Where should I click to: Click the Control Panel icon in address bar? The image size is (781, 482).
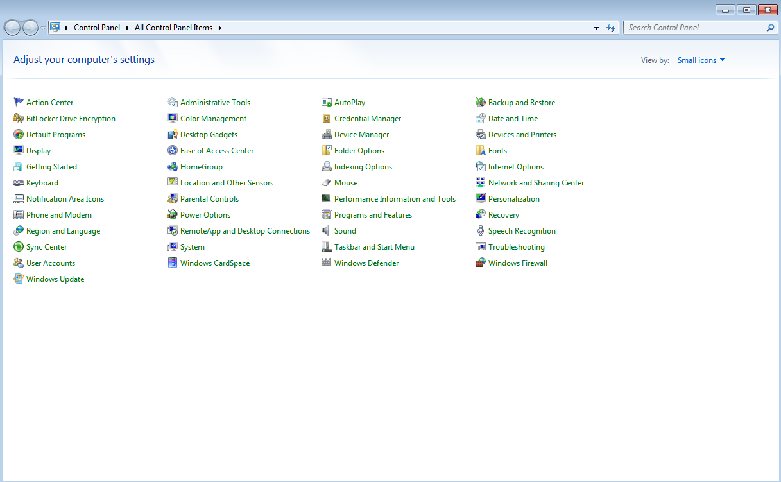coord(55,28)
